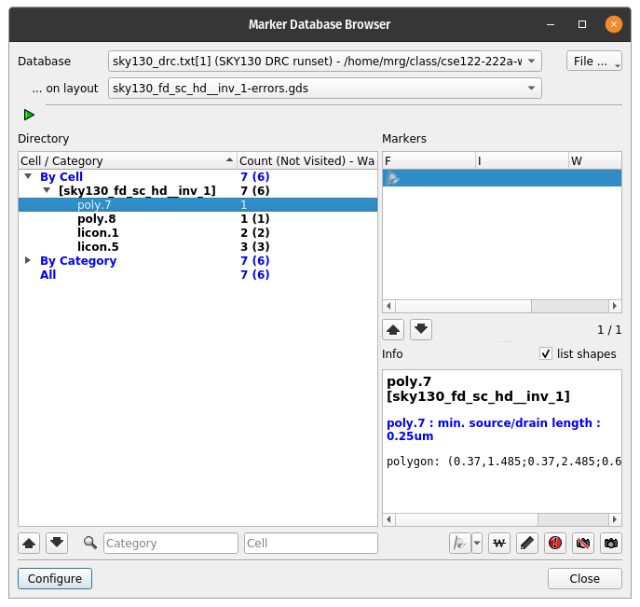Collapse the [sky130_fd_sc_hd__inv_1] node

(47, 190)
